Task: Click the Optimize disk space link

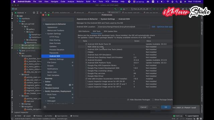Action: (165, 27)
